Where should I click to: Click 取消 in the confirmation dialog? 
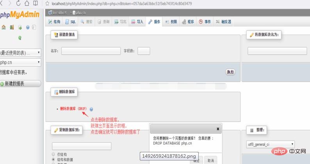[211, 160]
